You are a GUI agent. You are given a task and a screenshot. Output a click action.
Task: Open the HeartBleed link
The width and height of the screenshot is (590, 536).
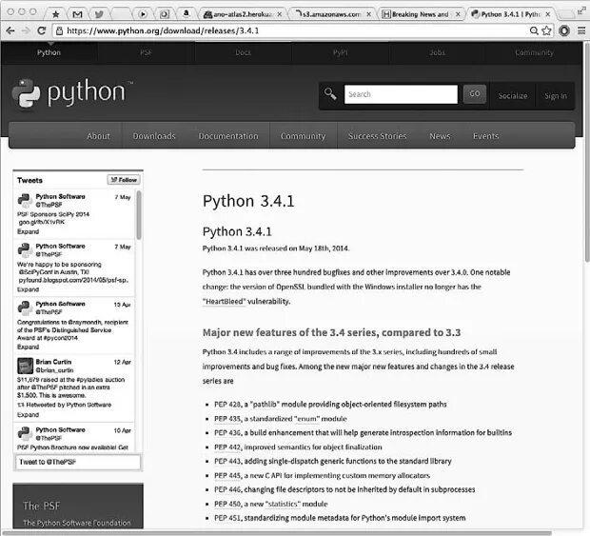[x=225, y=301]
